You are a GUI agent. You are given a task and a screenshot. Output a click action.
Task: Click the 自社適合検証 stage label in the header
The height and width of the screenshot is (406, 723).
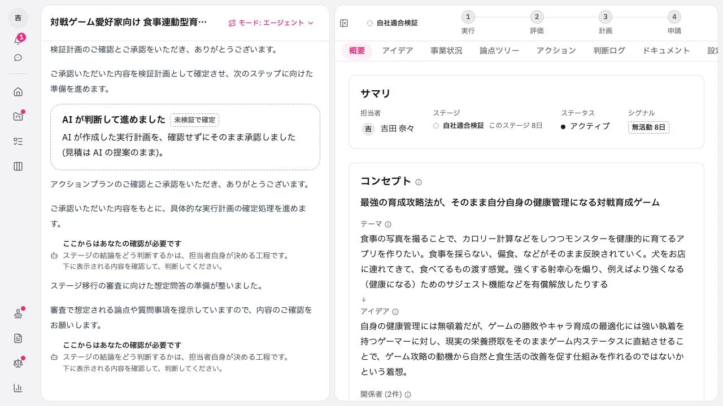(x=393, y=23)
